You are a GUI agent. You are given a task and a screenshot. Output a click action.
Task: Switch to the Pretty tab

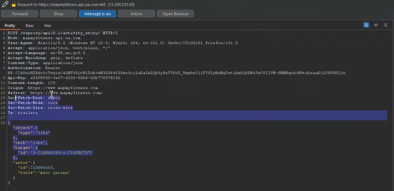[10, 26]
